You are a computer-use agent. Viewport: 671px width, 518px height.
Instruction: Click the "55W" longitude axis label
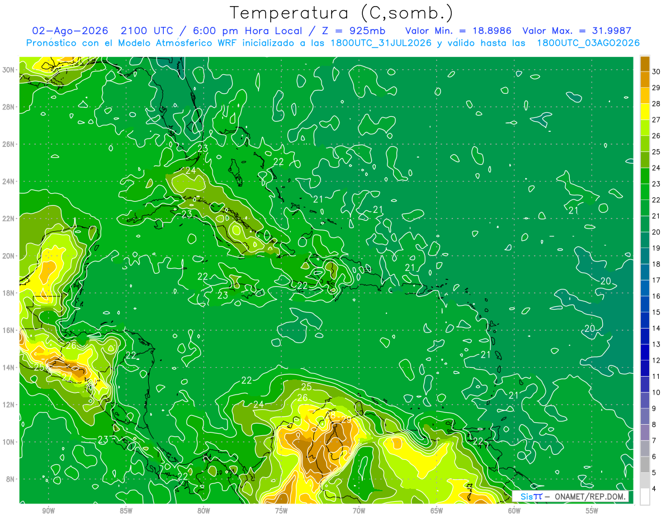click(x=592, y=511)
